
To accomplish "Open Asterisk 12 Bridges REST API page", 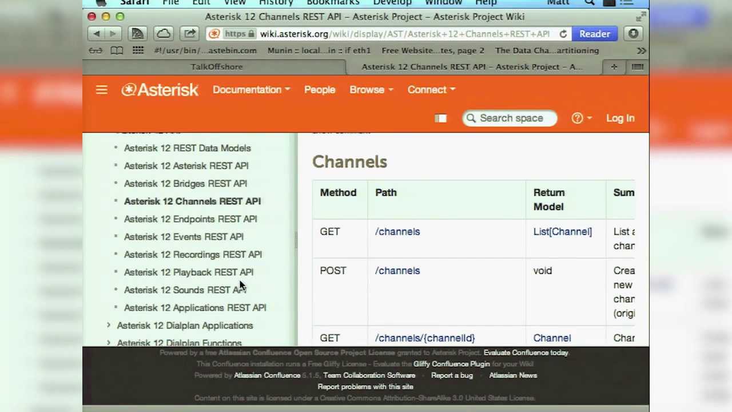I will (x=185, y=184).
